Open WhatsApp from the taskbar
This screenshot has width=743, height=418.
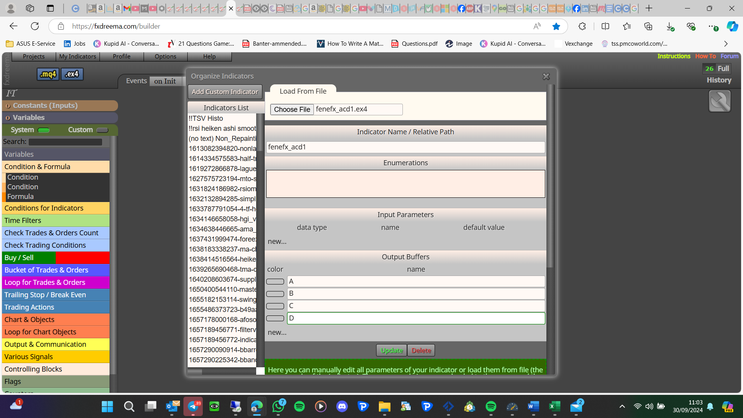pyautogui.click(x=278, y=406)
